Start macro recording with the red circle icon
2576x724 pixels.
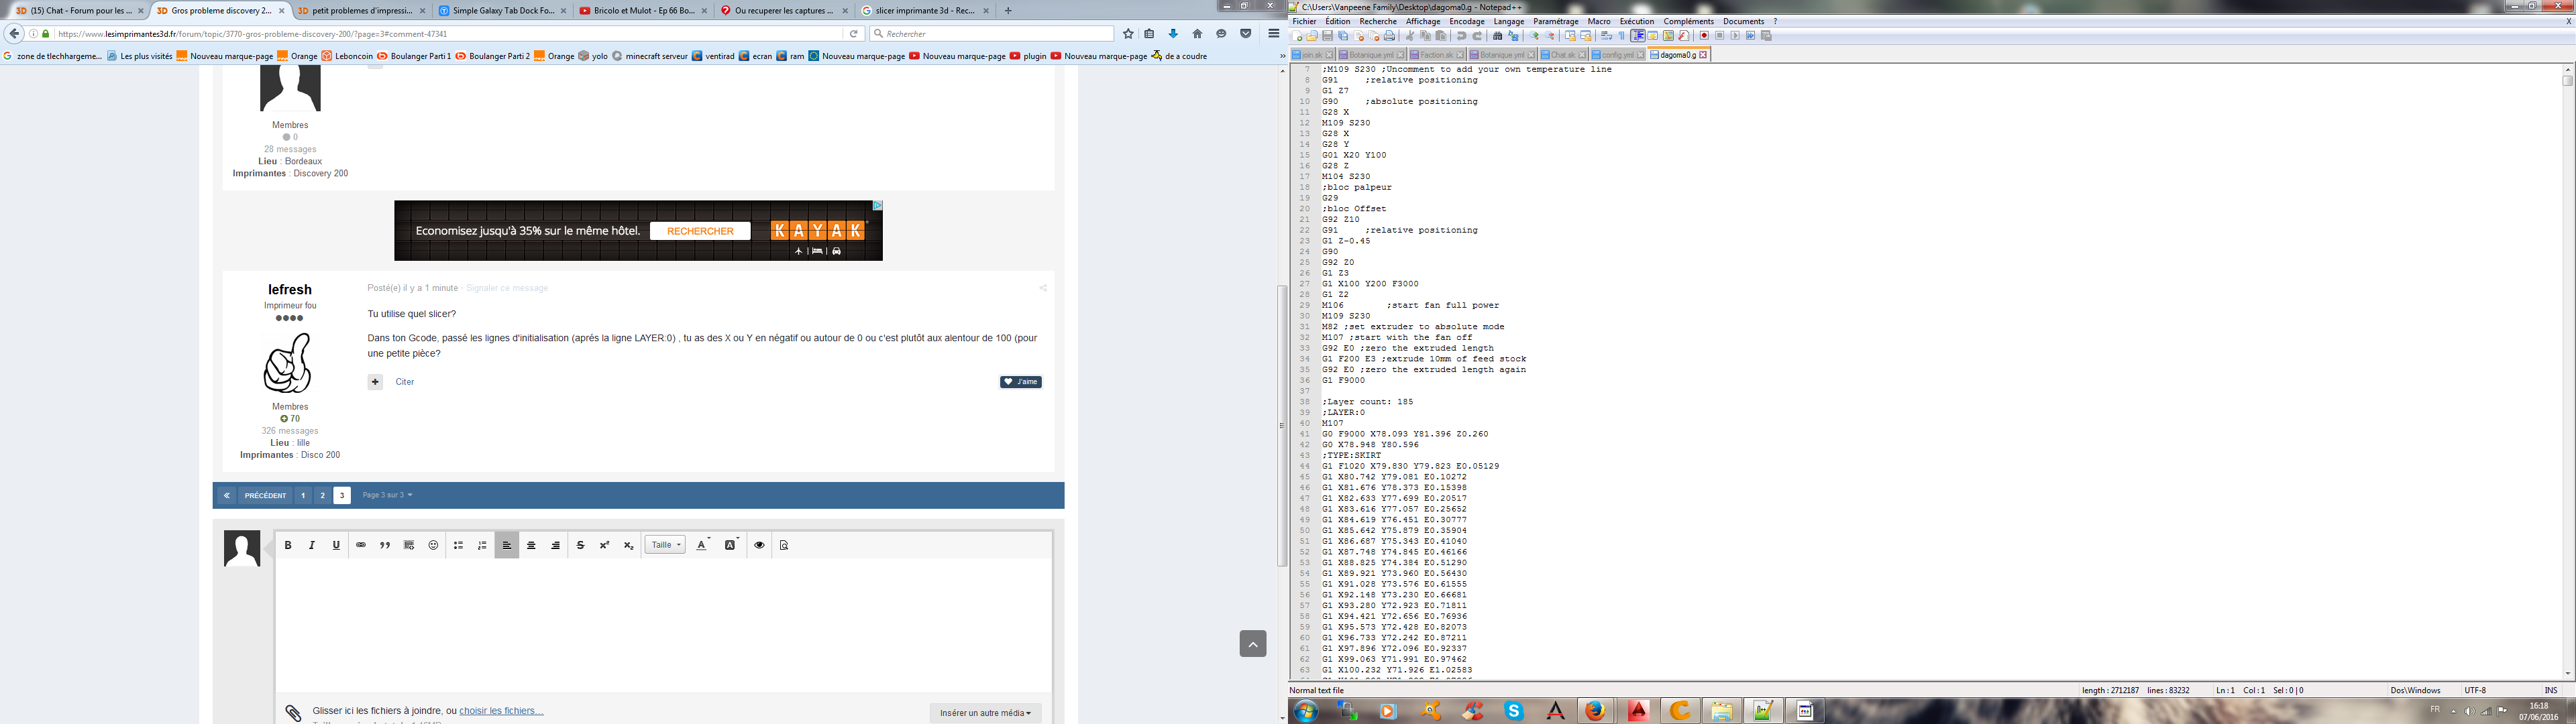point(1704,36)
